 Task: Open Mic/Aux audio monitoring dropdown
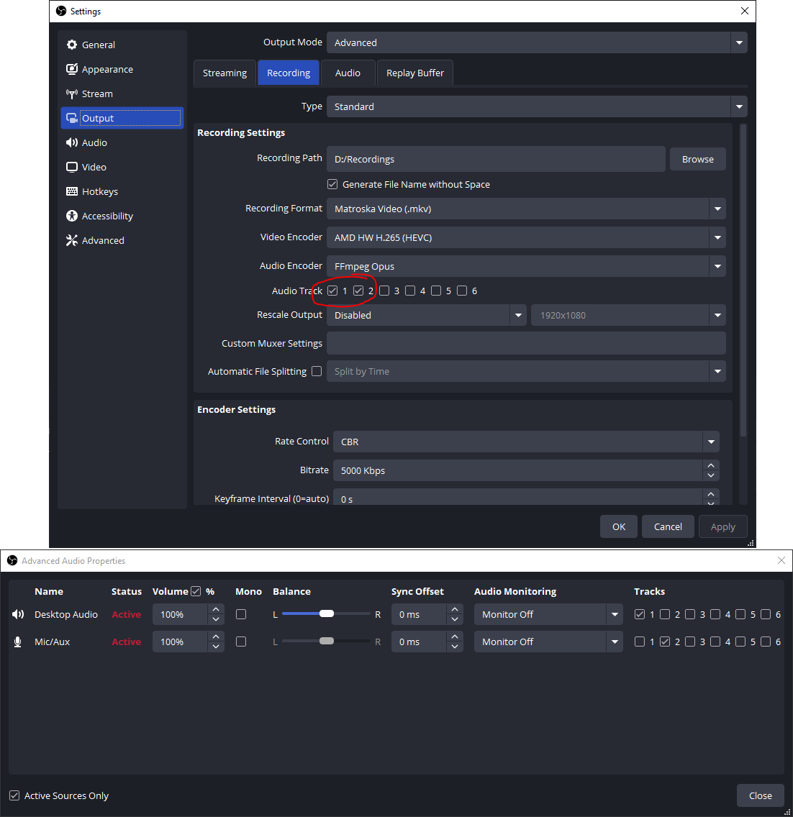coord(548,642)
